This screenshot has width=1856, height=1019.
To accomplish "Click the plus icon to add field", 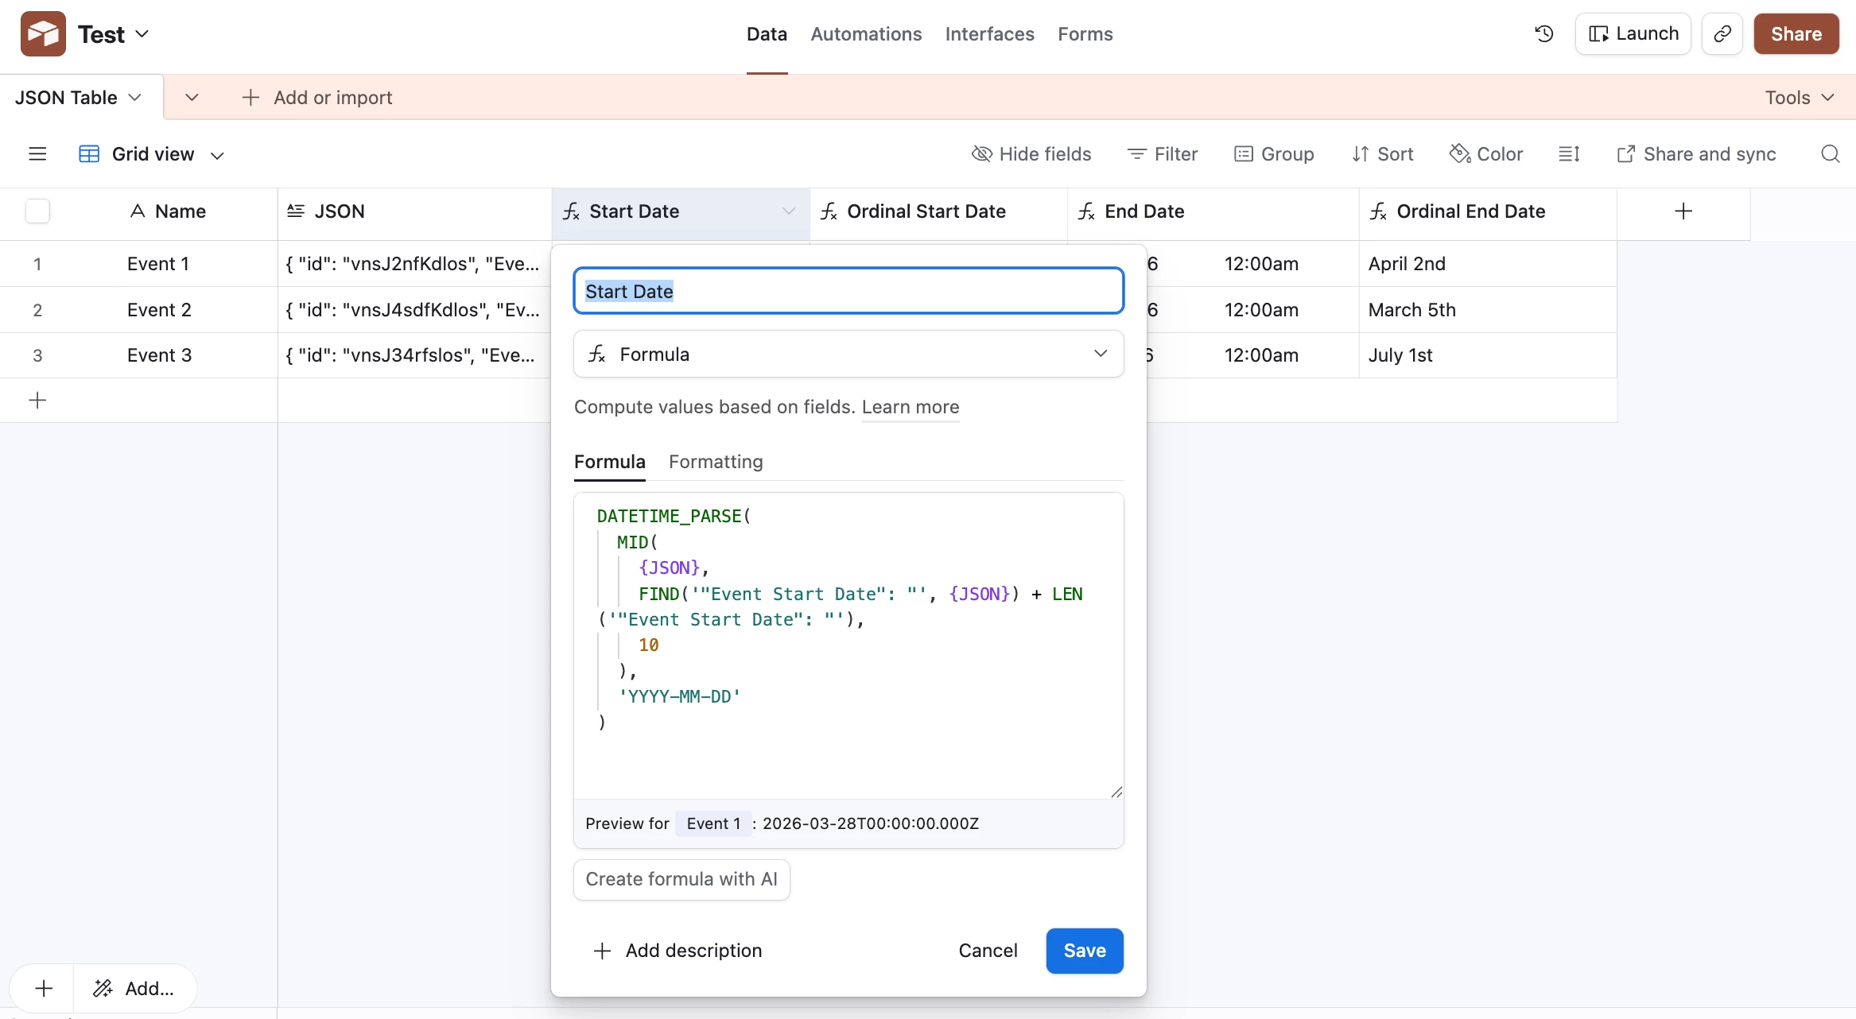I will 1683,211.
